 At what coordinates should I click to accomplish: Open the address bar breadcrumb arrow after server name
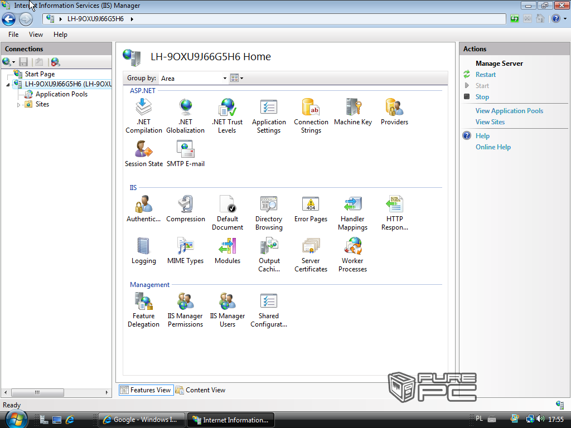click(x=132, y=19)
